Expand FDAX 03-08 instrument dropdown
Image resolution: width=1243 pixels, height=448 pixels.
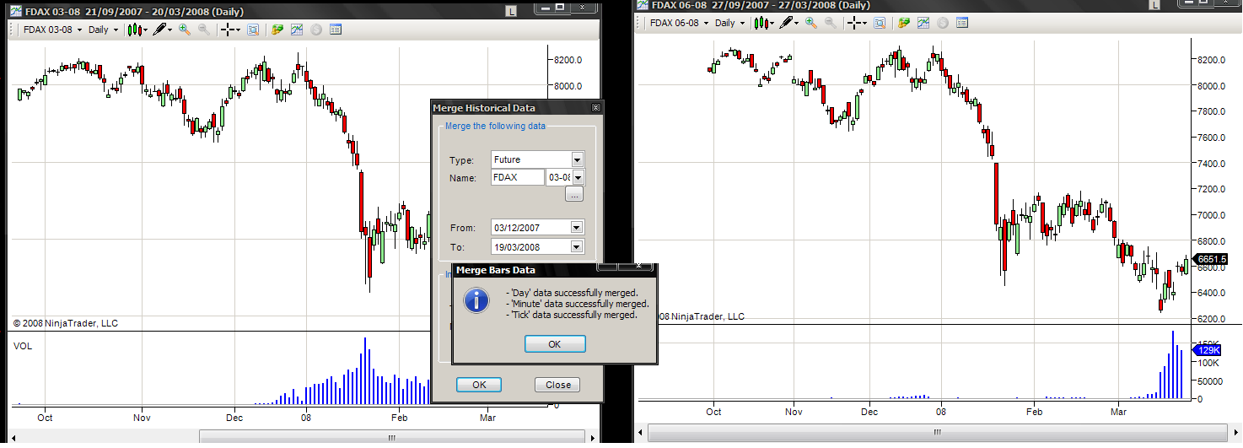pyautogui.click(x=79, y=30)
